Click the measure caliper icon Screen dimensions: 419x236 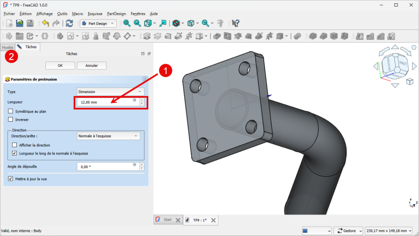pos(221,23)
